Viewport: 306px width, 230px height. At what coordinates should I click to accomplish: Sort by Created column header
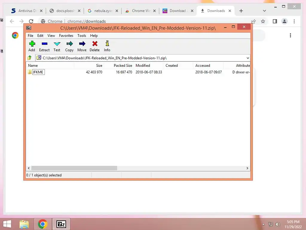click(x=179, y=66)
